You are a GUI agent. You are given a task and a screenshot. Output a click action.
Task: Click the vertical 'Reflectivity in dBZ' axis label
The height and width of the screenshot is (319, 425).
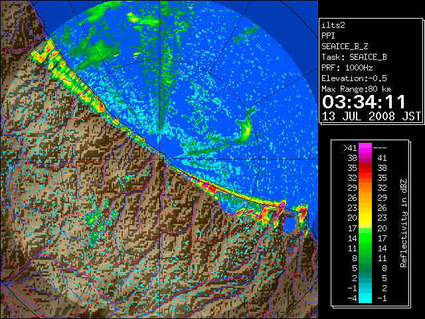pos(404,223)
